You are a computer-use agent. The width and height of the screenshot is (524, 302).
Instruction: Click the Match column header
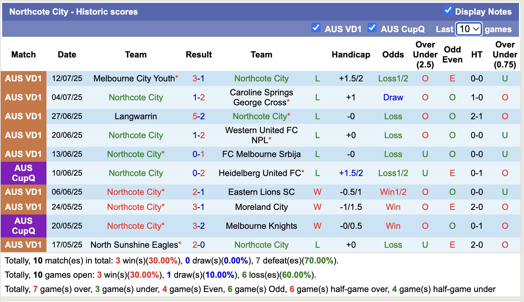pos(23,55)
